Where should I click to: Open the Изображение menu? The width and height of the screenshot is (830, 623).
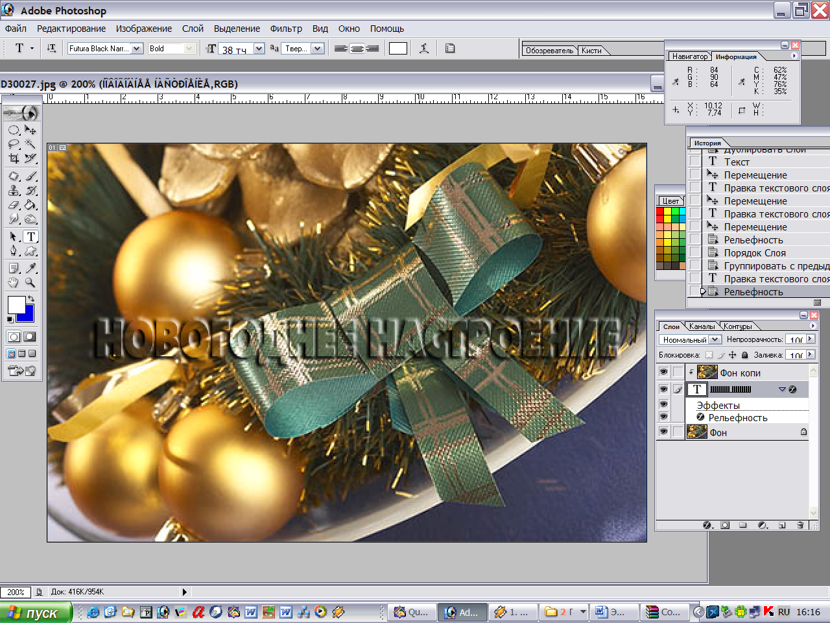(144, 29)
